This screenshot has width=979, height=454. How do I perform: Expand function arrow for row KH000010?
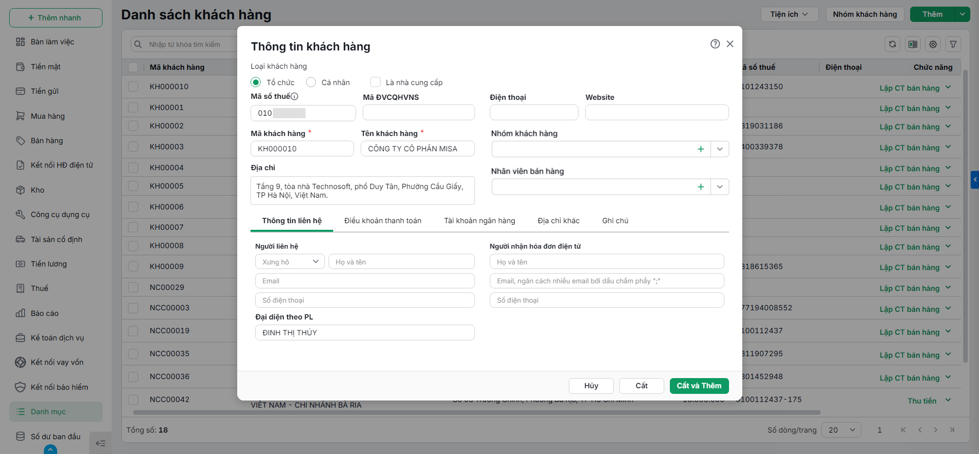[x=948, y=87]
